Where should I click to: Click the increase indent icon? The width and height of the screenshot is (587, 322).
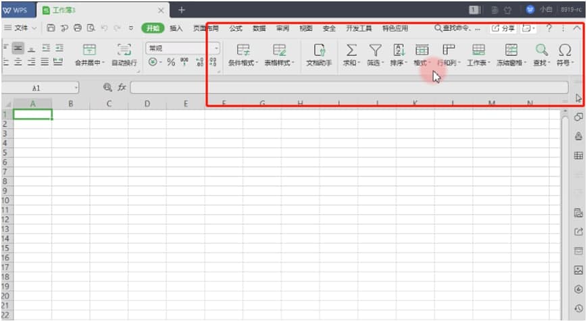[x=59, y=48]
